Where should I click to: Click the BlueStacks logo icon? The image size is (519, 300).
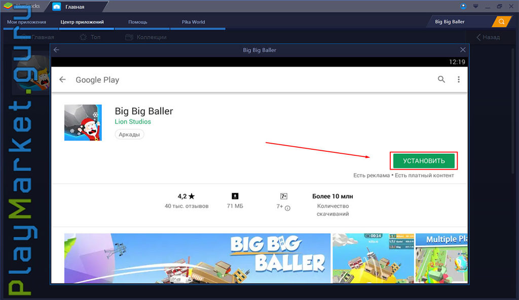tap(8, 6)
